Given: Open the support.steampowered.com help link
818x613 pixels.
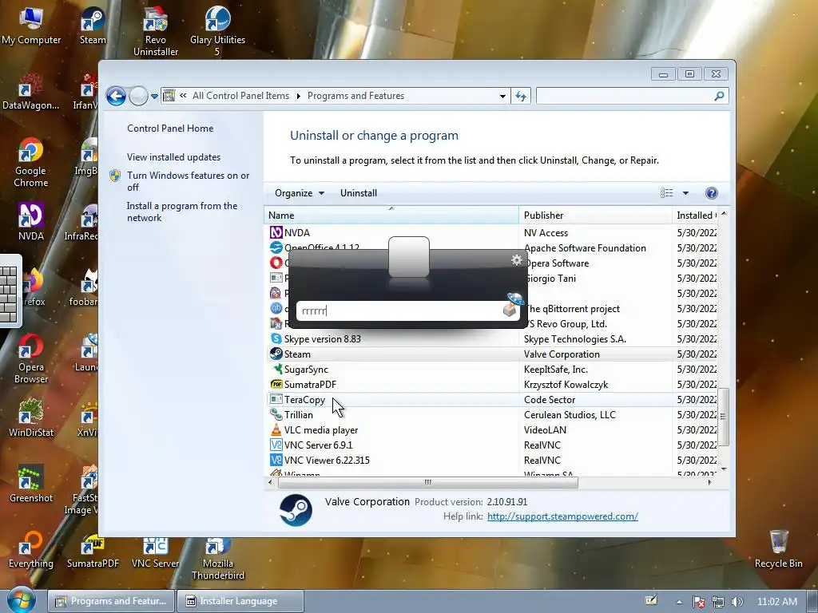Looking at the screenshot, I should coord(562,516).
